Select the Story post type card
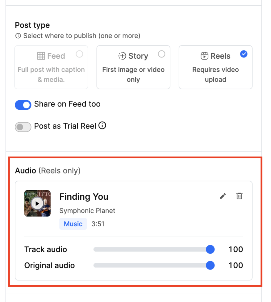Viewport: 271px width, 302px height. [x=133, y=67]
